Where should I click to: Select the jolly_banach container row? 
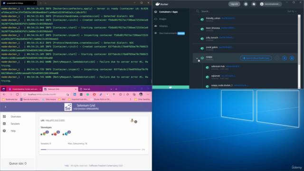coord(245,38)
